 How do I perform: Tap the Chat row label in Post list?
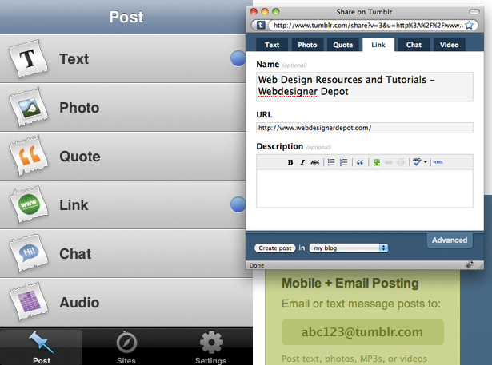click(75, 253)
